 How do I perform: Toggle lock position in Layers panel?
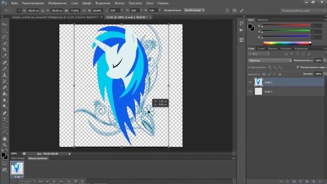pos(274,74)
